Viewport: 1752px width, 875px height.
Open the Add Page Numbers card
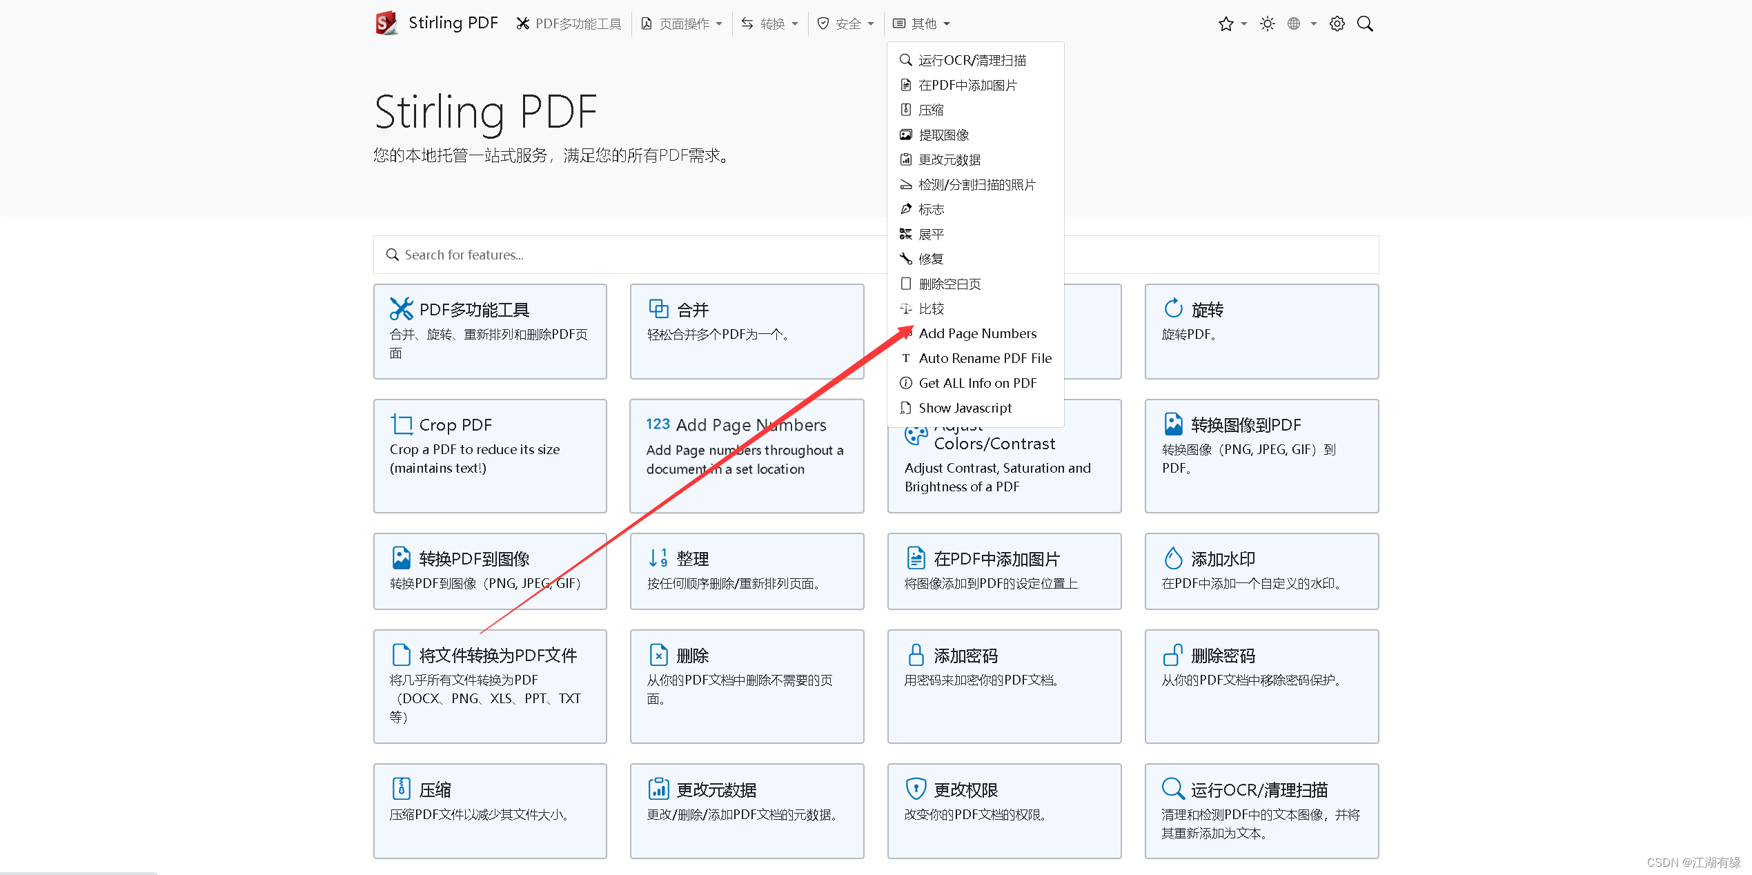747,456
